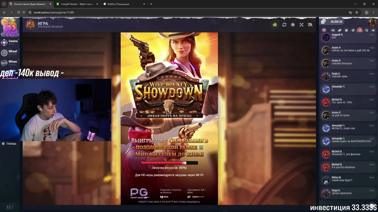Click the round grey circle icon in game header
The image size is (378, 212).
[293, 25]
